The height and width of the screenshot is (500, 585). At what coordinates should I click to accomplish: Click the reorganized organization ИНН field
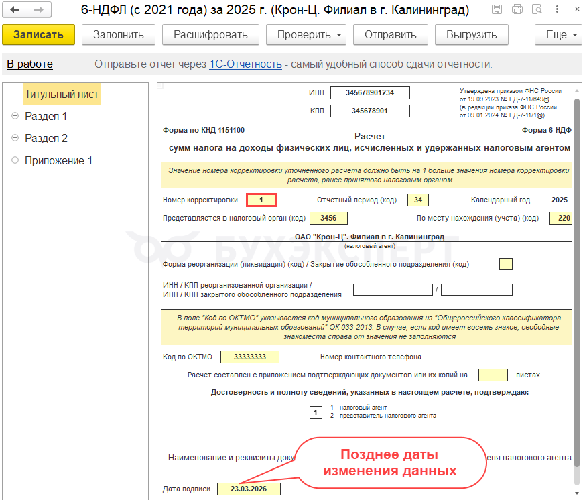tap(393, 290)
